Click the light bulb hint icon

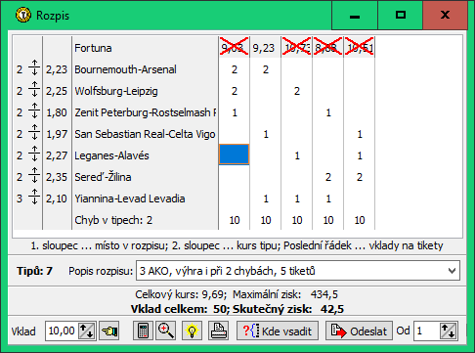pyautogui.click(x=192, y=331)
